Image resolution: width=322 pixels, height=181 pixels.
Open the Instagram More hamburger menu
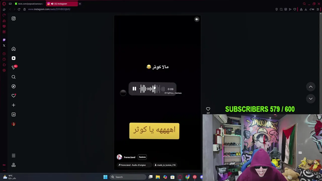(14, 156)
